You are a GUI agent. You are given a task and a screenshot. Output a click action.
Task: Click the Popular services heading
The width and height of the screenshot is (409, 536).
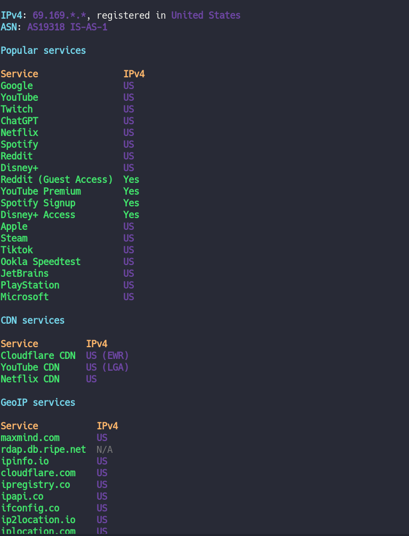pyautogui.click(x=43, y=51)
